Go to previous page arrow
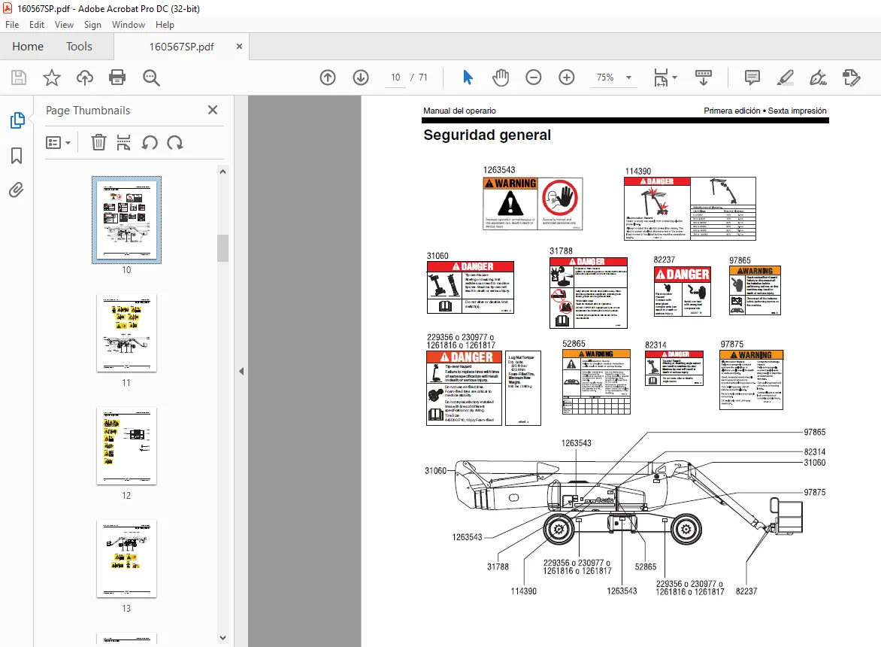Image resolution: width=881 pixels, height=647 pixels. pos(328,77)
